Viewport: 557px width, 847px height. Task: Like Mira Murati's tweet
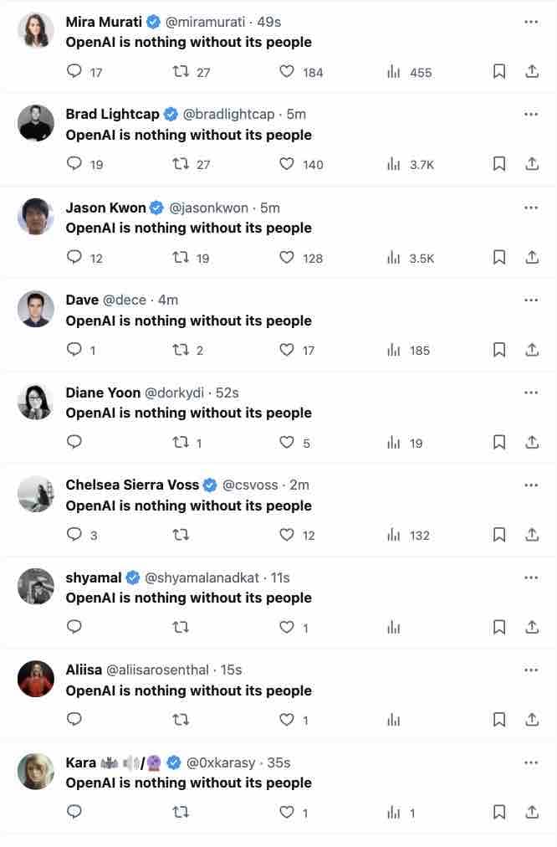287,72
